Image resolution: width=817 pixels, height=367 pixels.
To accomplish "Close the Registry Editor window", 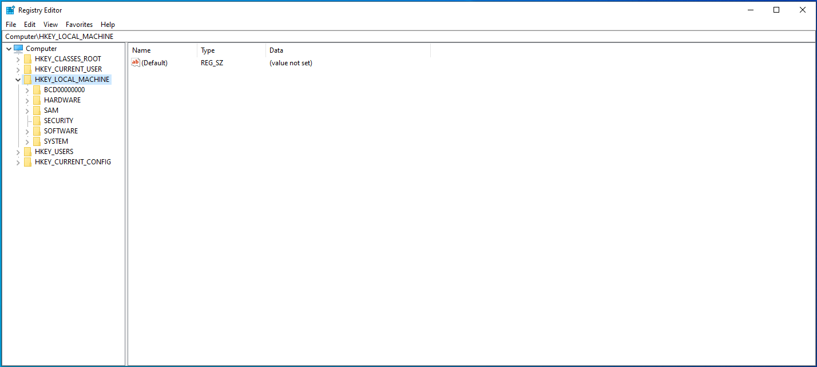I will click(x=803, y=10).
